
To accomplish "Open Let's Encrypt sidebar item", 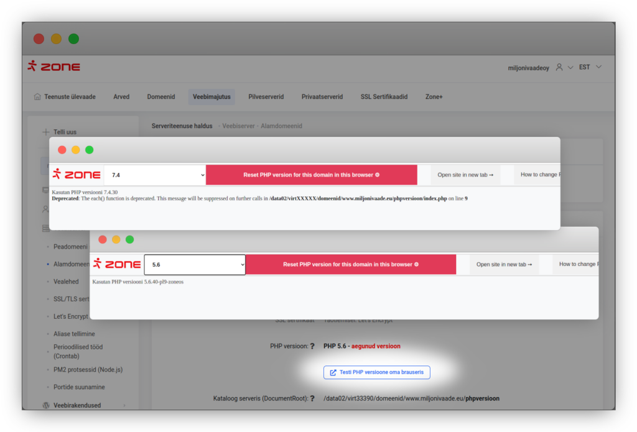I will pyautogui.click(x=71, y=316).
